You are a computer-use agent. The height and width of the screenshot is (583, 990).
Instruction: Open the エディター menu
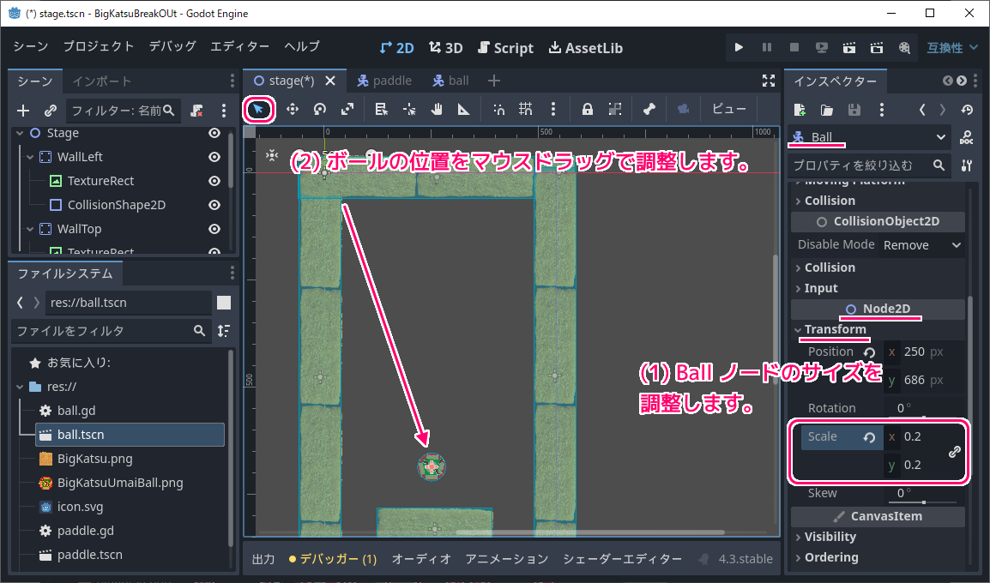click(x=239, y=46)
